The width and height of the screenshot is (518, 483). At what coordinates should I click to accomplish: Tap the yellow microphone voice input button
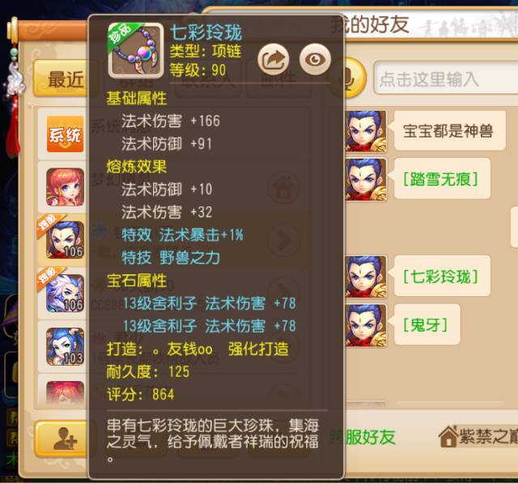tap(355, 78)
